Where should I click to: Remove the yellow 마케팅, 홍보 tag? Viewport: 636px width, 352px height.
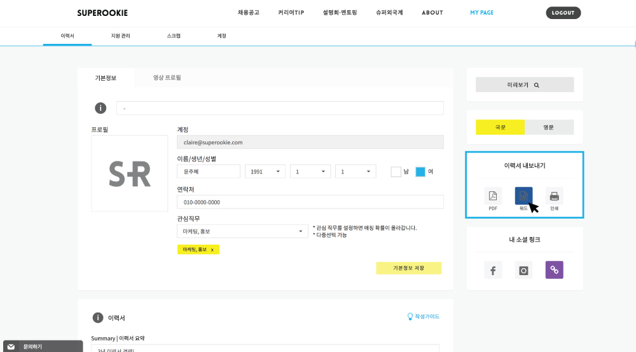coord(212,250)
